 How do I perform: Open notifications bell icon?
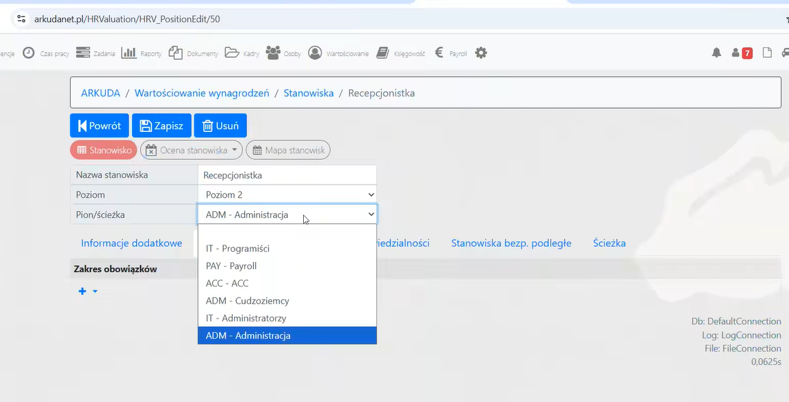[716, 53]
